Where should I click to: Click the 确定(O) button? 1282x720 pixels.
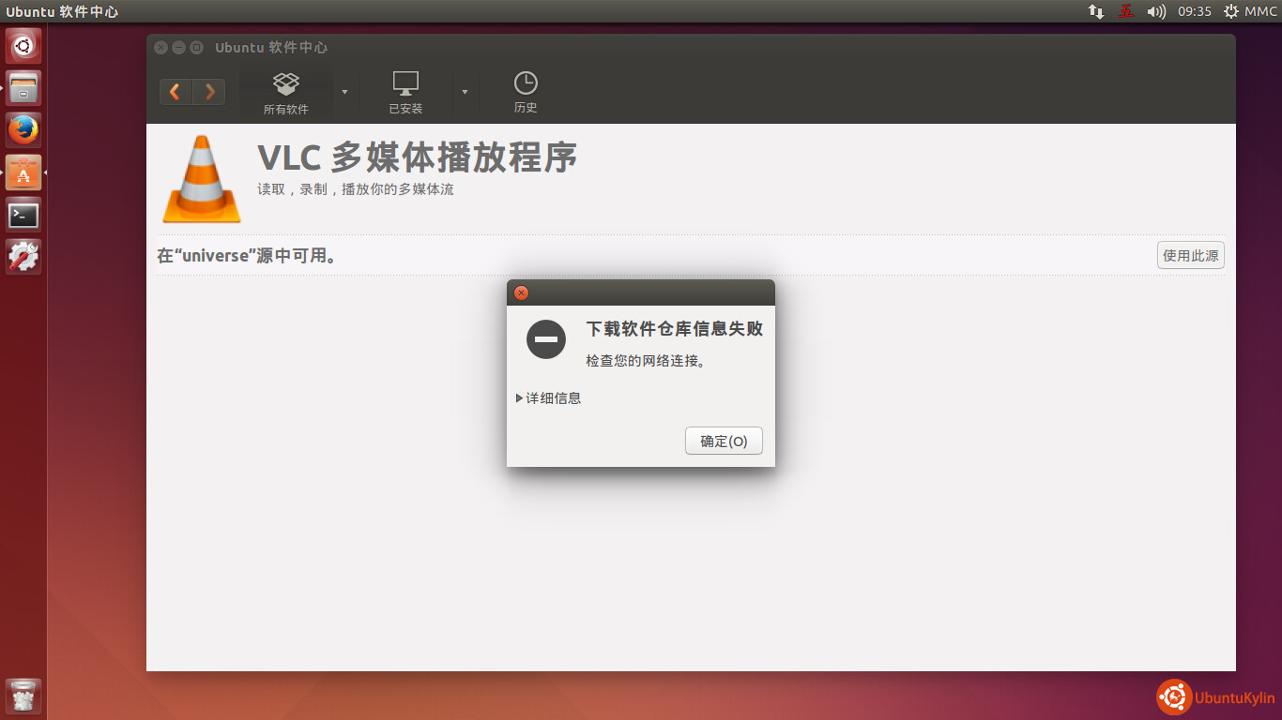coord(724,441)
